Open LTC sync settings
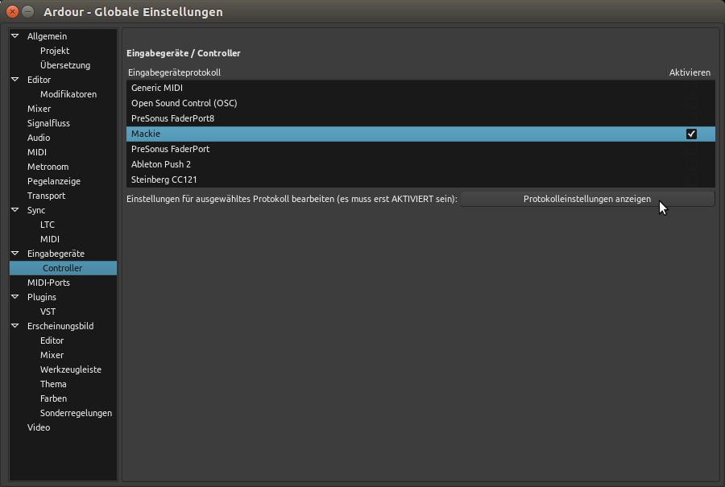Screen dimensions: 725x487 (48, 225)
